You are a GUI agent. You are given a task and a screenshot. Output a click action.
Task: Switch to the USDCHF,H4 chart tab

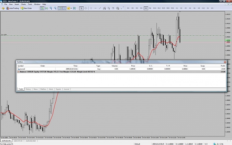[x=18, y=141]
